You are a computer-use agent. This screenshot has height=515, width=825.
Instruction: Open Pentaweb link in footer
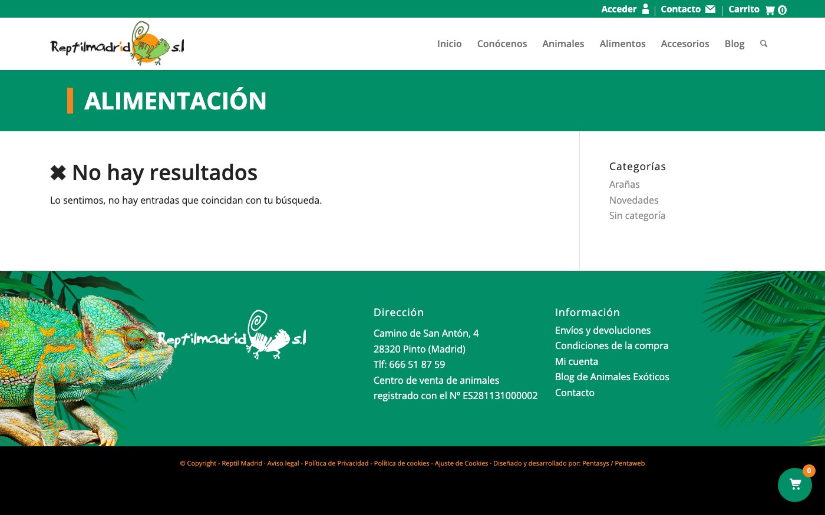point(629,463)
